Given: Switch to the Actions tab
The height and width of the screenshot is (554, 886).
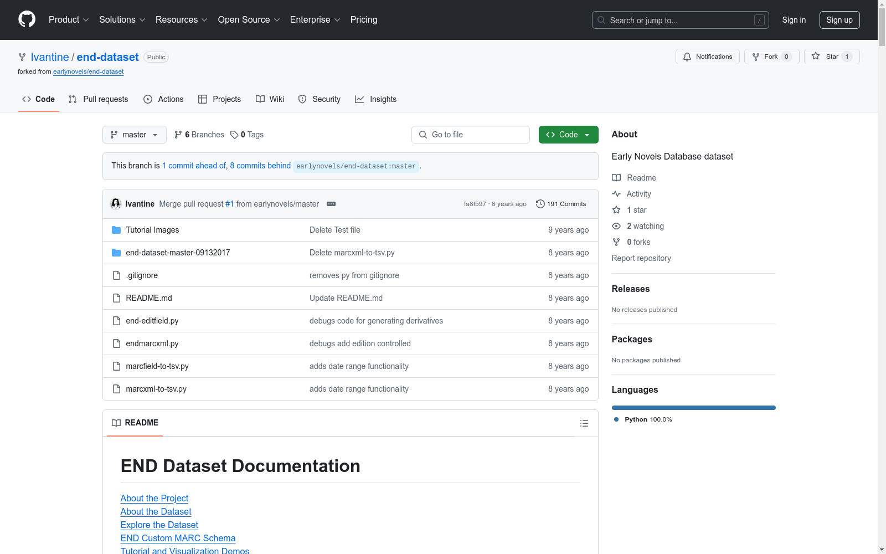Looking at the screenshot, I should click(163, 99).
